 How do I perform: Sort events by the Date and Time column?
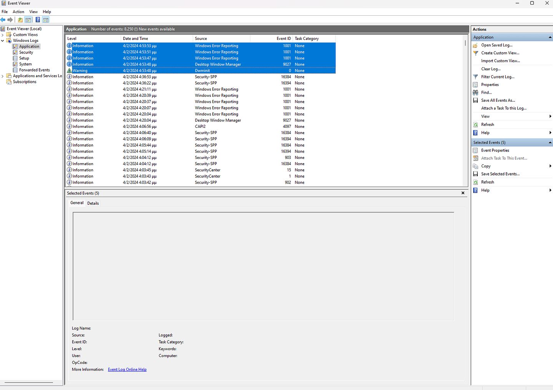click(136, 38)
